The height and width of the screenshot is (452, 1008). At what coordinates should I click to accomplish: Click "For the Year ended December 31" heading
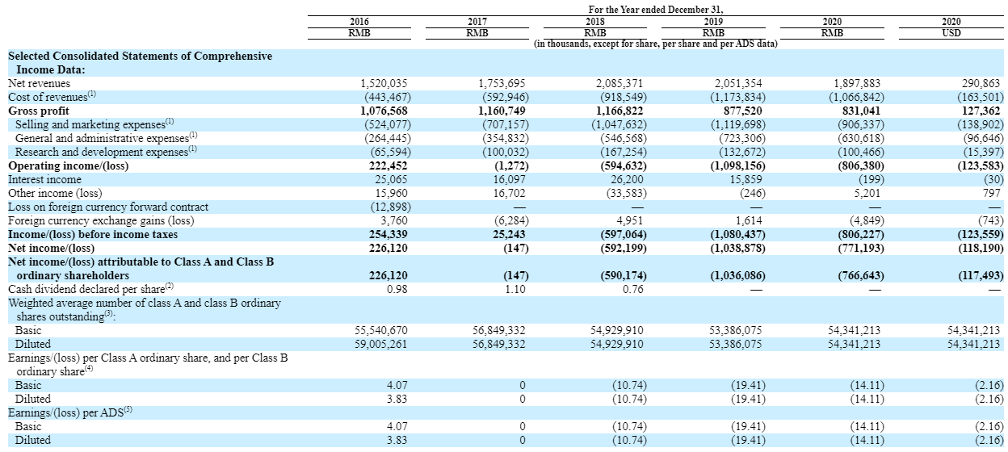click(655, 8)
